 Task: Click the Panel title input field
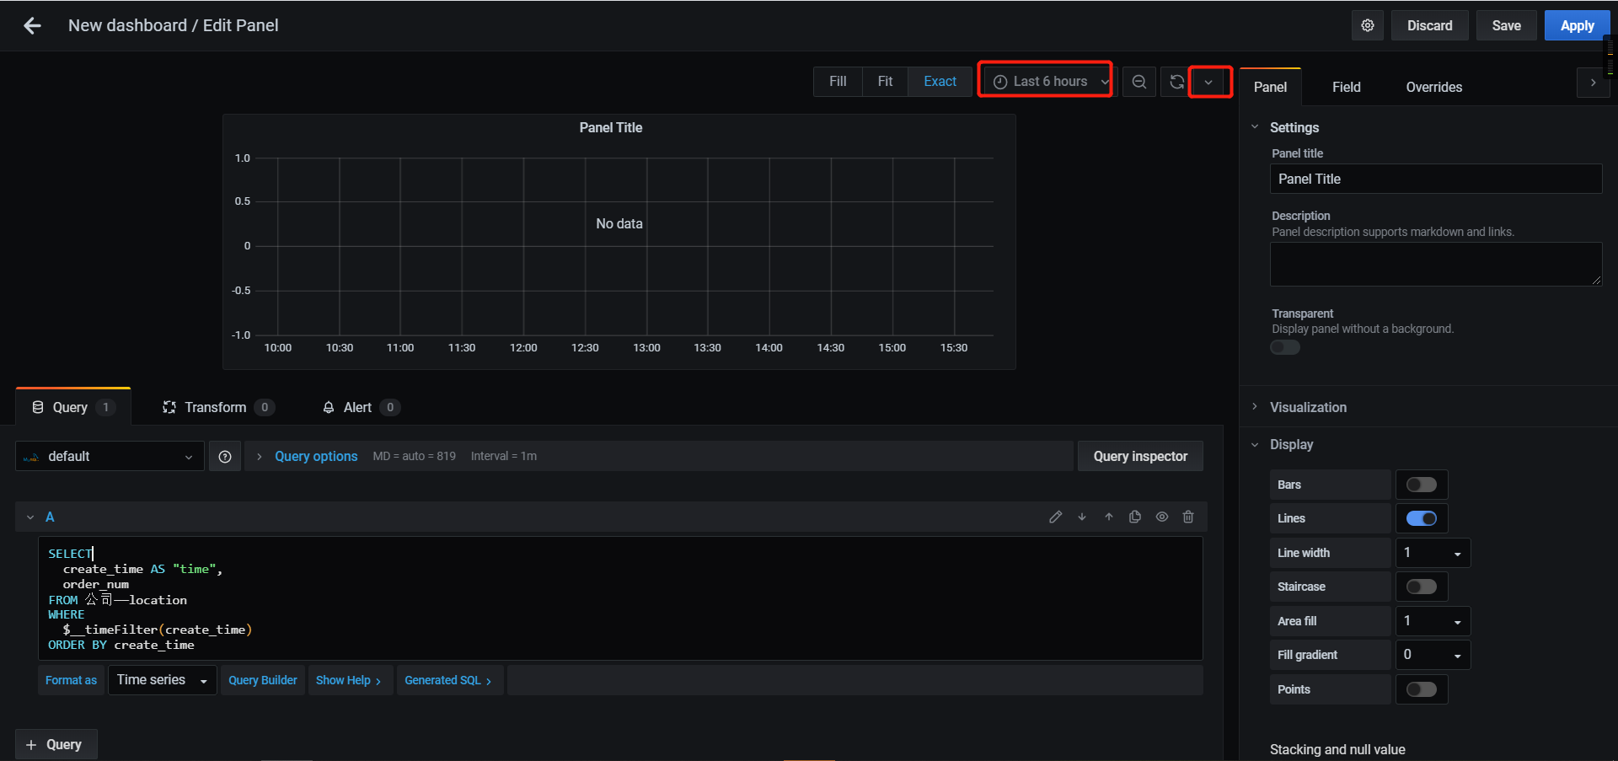pos(1435,179)
